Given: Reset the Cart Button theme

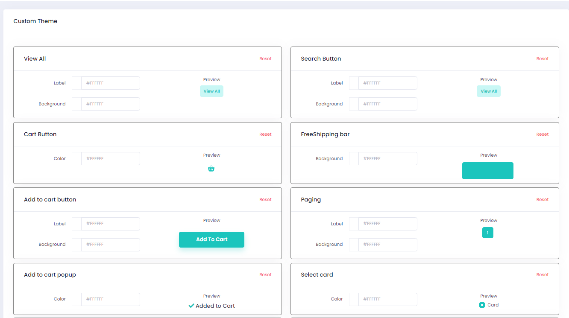Looking at the screenshot, I should (265, 134).
